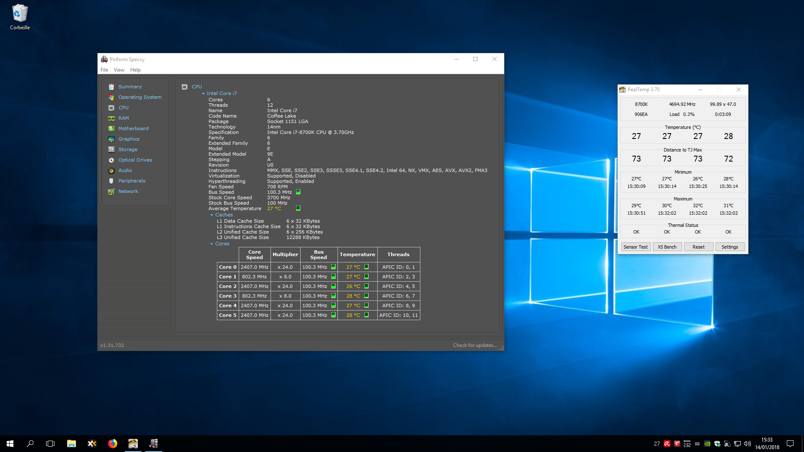Toggle the Core 0 temperature tray indicator box

(366, 267)
